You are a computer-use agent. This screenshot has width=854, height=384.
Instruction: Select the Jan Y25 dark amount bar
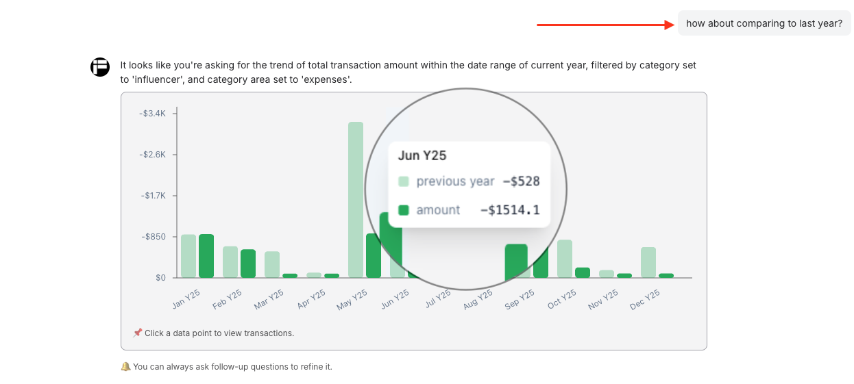pyautogui.click(x=206, y=256)
